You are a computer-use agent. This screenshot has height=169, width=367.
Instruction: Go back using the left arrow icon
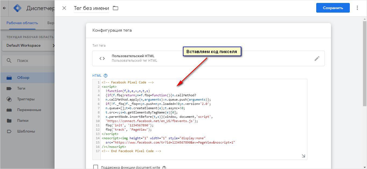point(4,8)
